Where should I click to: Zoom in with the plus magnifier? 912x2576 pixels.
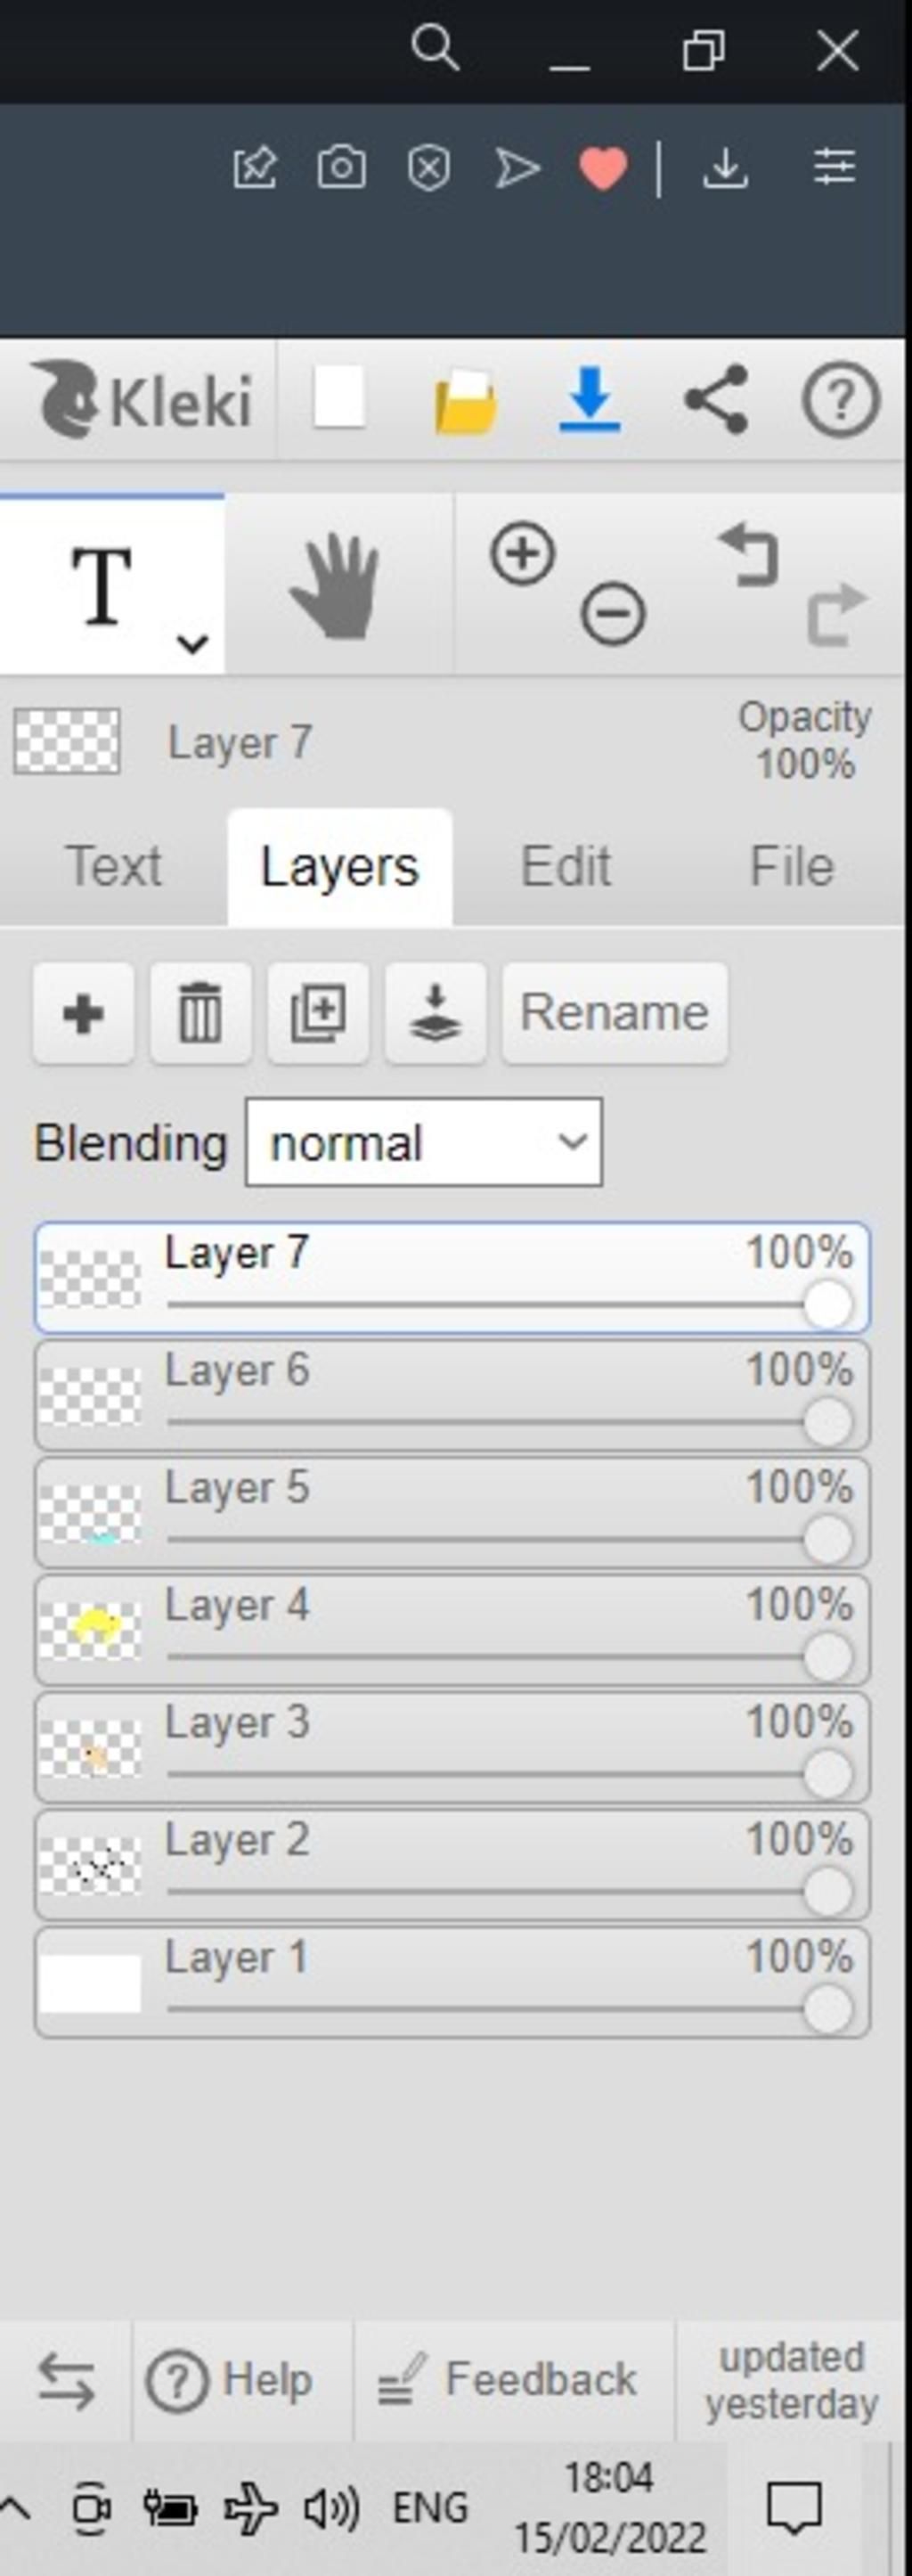[522, 553]
